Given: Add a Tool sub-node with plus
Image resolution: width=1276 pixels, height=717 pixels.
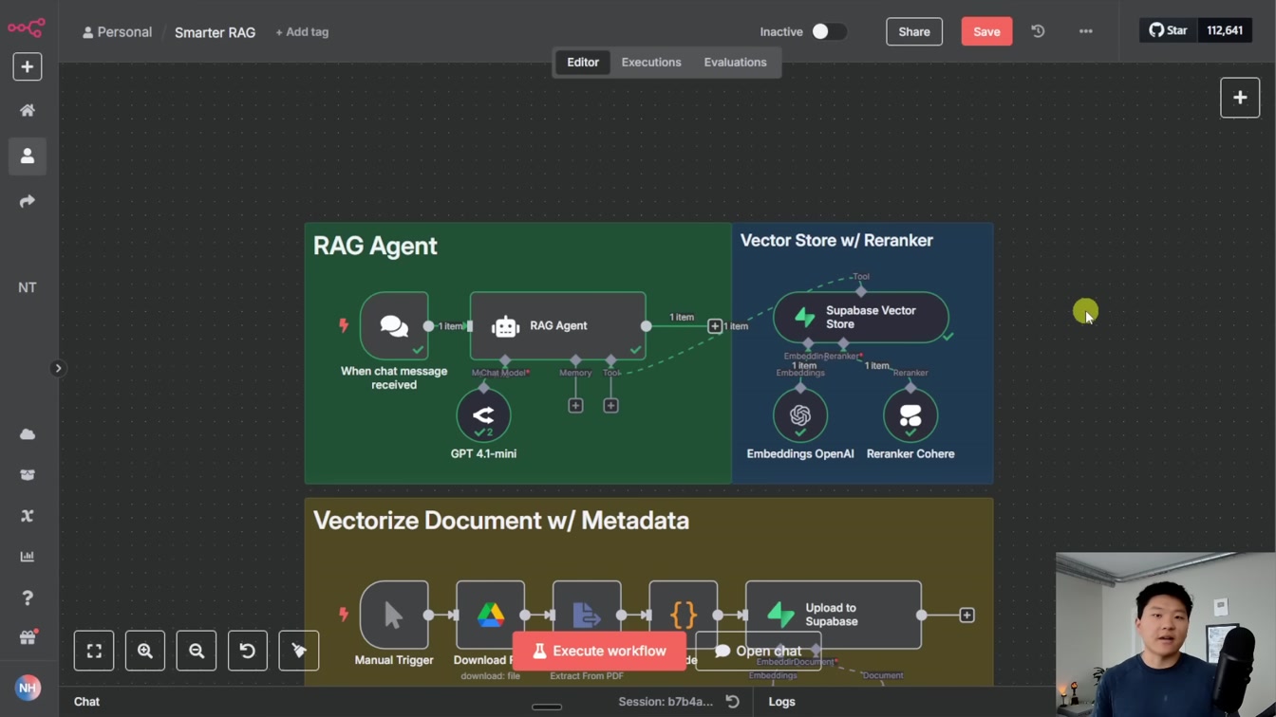Looking at the screenshot, I should 610,406.
